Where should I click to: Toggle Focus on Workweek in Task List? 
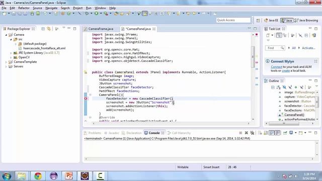292,35
